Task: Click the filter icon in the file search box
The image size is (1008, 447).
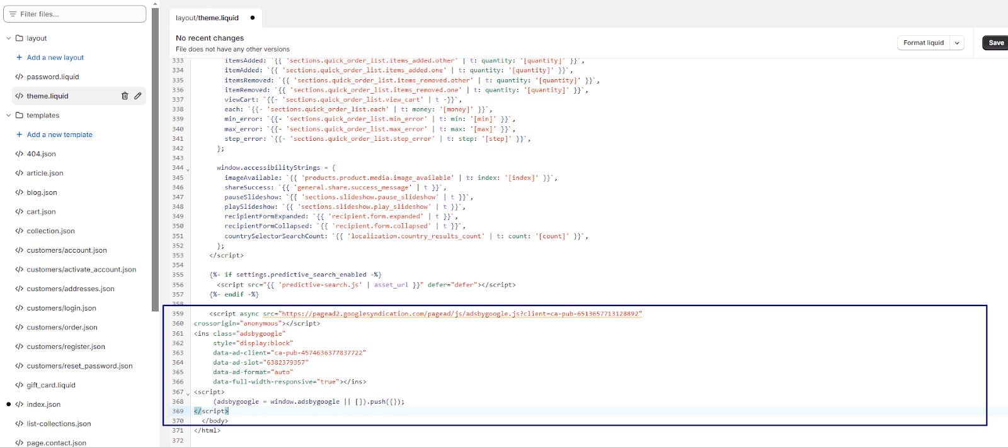Action: coord(13,14)
